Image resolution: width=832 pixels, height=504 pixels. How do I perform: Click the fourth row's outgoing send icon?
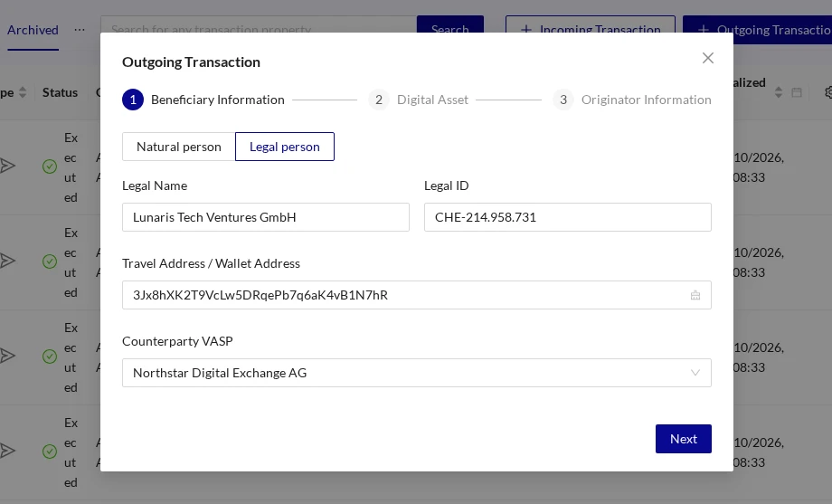click(7, 451)
